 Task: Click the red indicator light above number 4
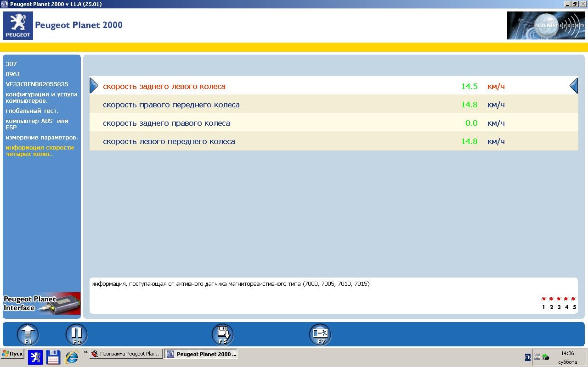coord(566,299)
